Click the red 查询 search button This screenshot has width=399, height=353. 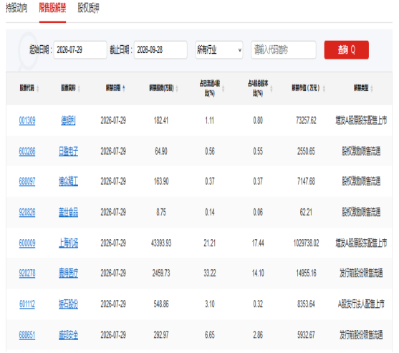(x=346, y=50)
